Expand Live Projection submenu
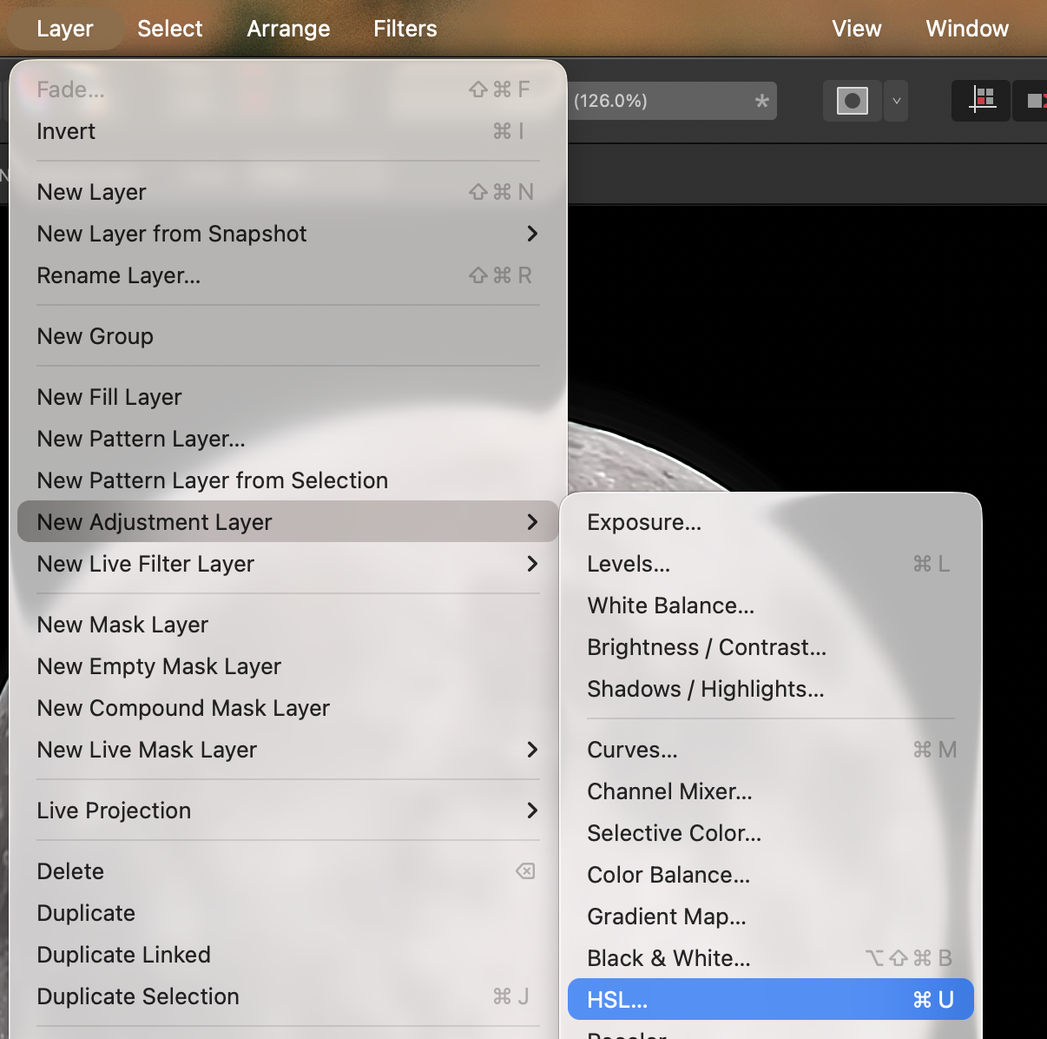Image resolution: width=1047 pixels, height=1039 pixels. [x=287, y=811]
